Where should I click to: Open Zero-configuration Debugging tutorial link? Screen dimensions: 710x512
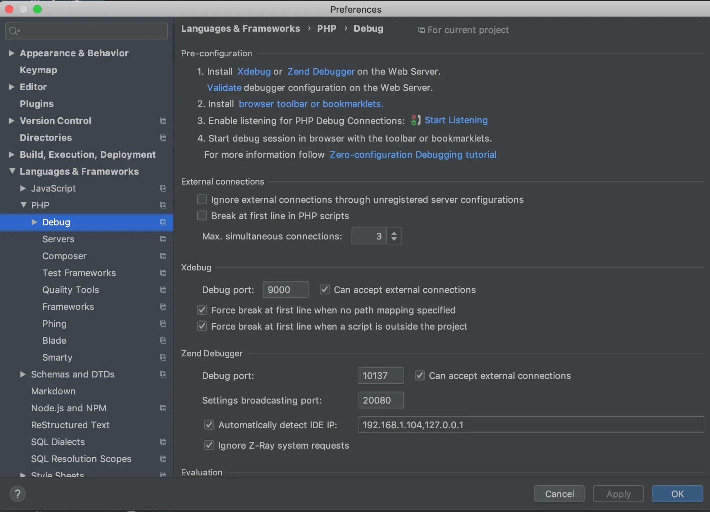click(413, 155)
